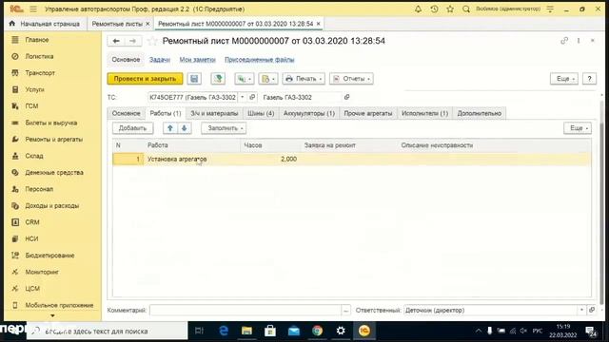Open favorites star icon in title bar

(450, 9)
